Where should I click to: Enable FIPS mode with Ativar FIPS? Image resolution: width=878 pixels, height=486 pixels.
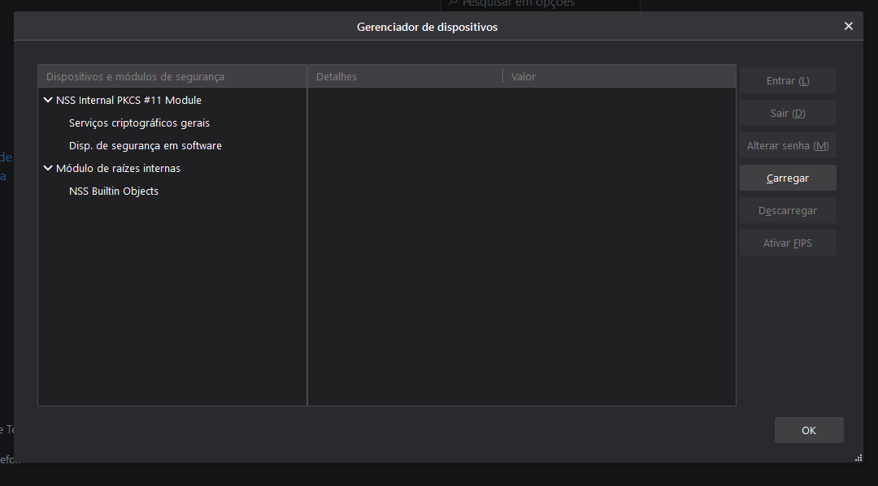787,243
